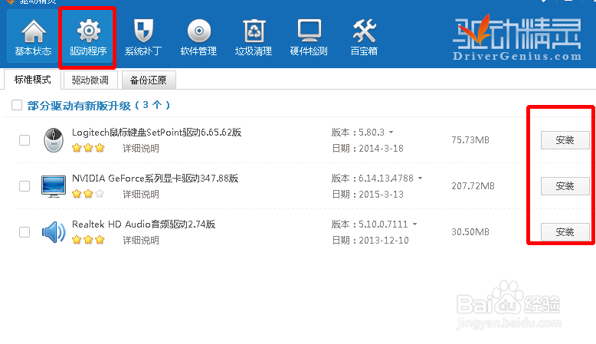Screen dimensions: 596x344
Task: Click the 75.73MB size value
Action: coord(470,140)
